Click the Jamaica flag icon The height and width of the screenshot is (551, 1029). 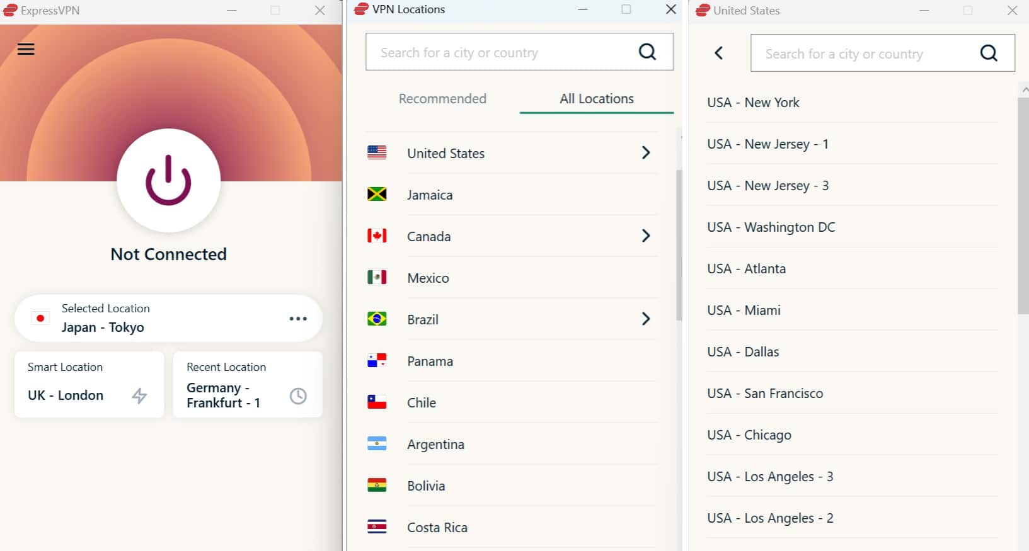pos(377,194)
